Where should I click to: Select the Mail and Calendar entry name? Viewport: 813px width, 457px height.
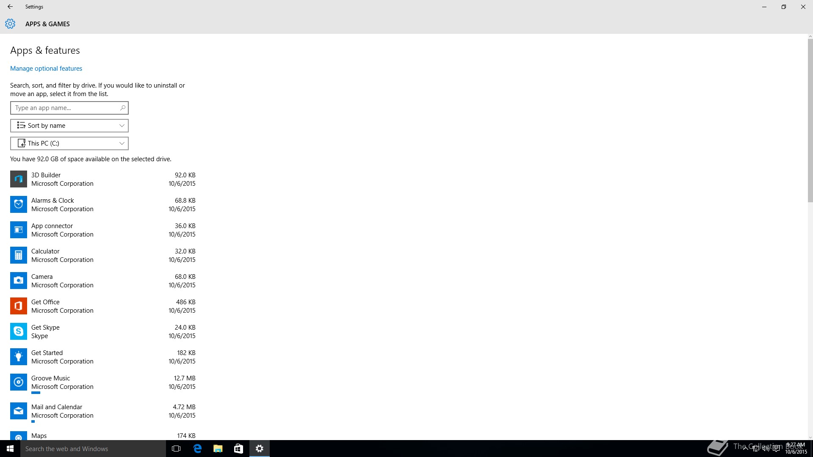(x=57, y=407)
